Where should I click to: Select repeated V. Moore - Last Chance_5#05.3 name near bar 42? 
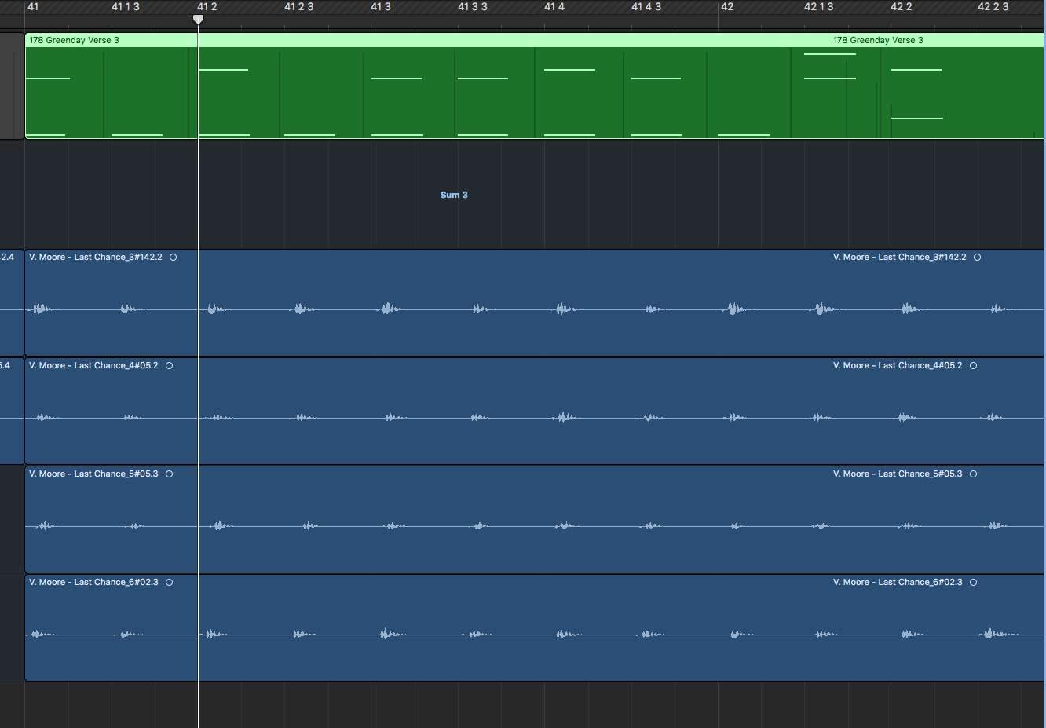click(x=898, y=474)
